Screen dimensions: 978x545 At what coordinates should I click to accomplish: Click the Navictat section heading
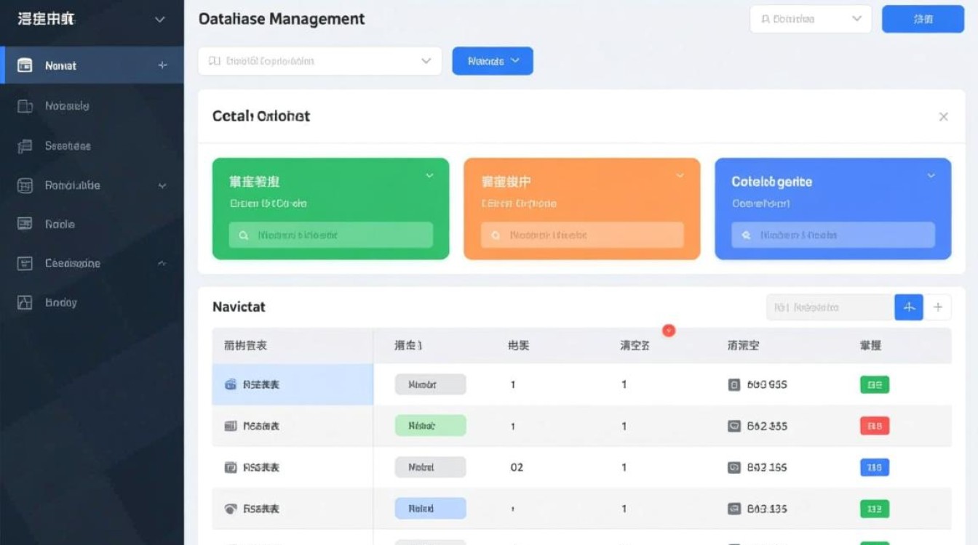point(239,307)
